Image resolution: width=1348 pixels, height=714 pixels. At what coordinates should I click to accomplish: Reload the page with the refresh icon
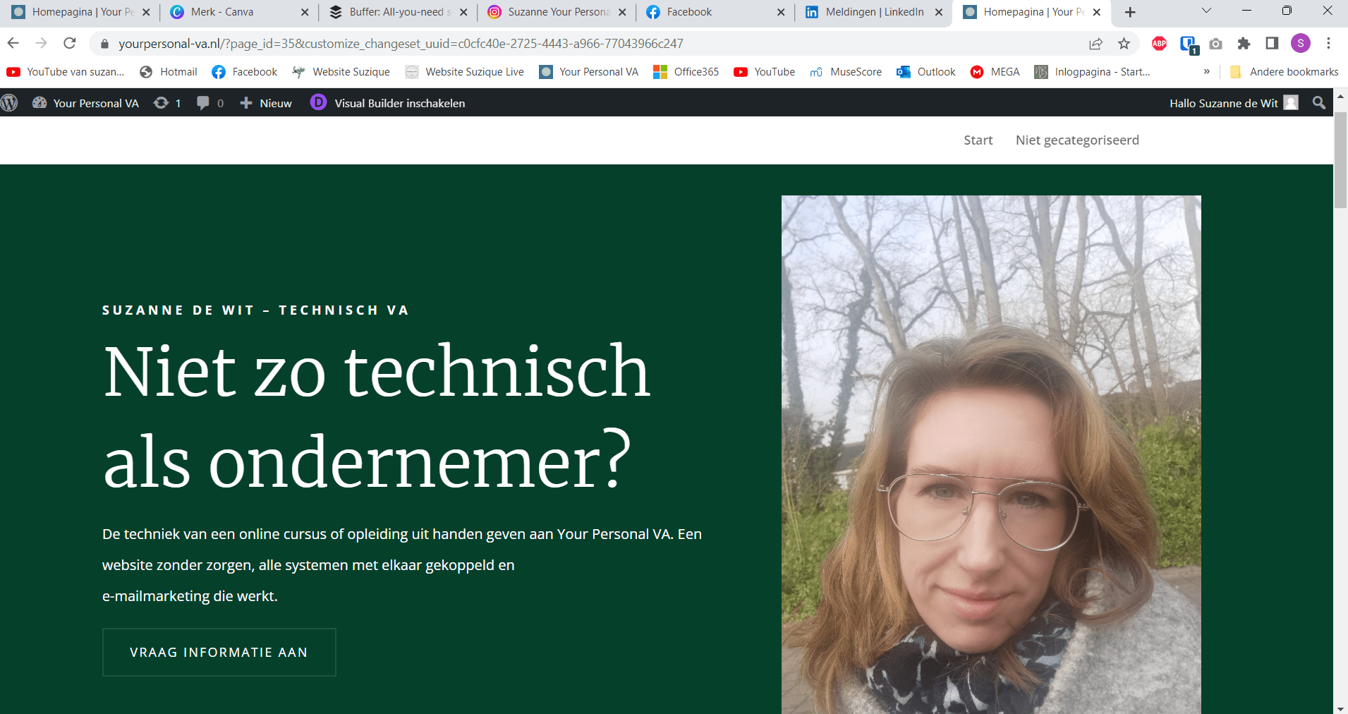click(x=69, y=43)
